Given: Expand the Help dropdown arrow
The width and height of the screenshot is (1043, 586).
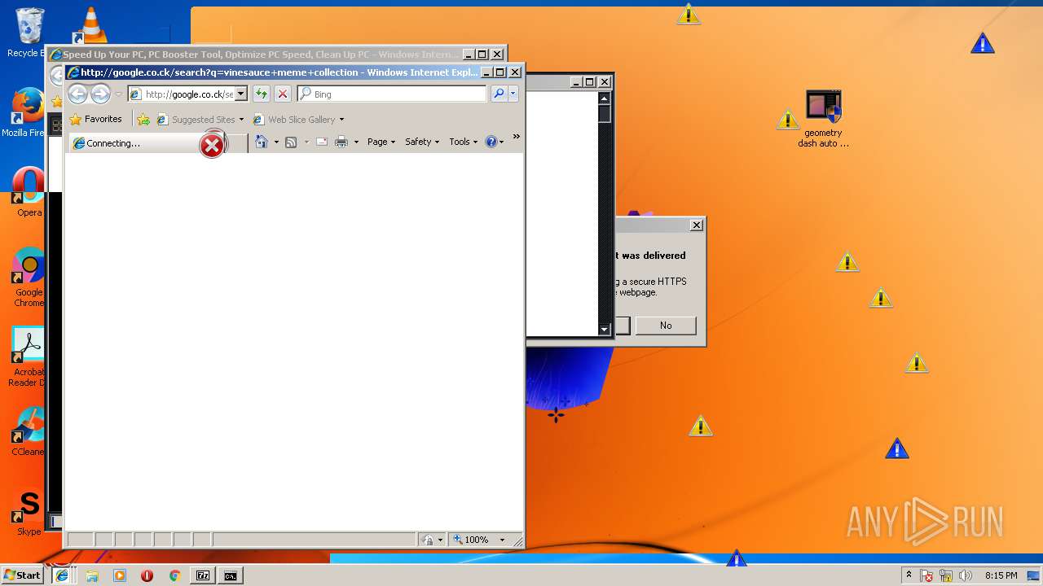Looking at the screenshot, I should click(501, 142).
